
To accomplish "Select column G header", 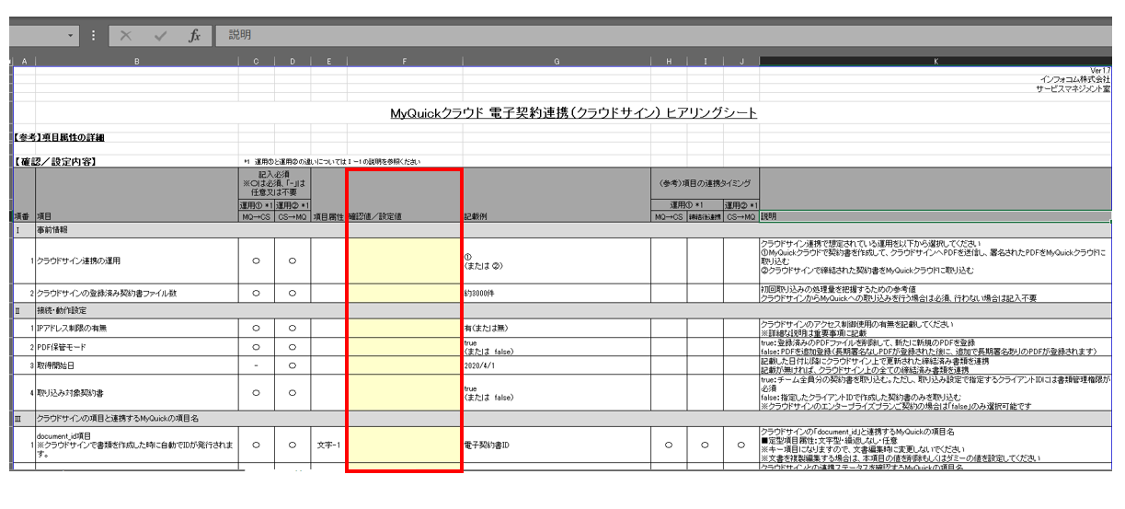I will click(x=557, y=62).
